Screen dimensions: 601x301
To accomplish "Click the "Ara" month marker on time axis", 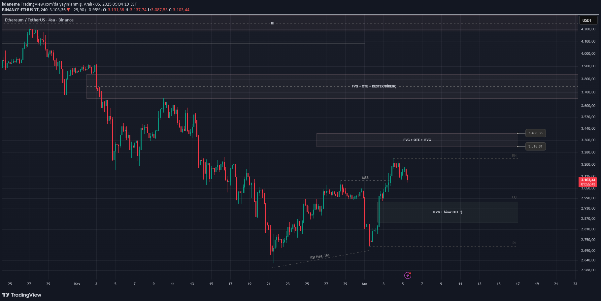I will pos(364,284).
